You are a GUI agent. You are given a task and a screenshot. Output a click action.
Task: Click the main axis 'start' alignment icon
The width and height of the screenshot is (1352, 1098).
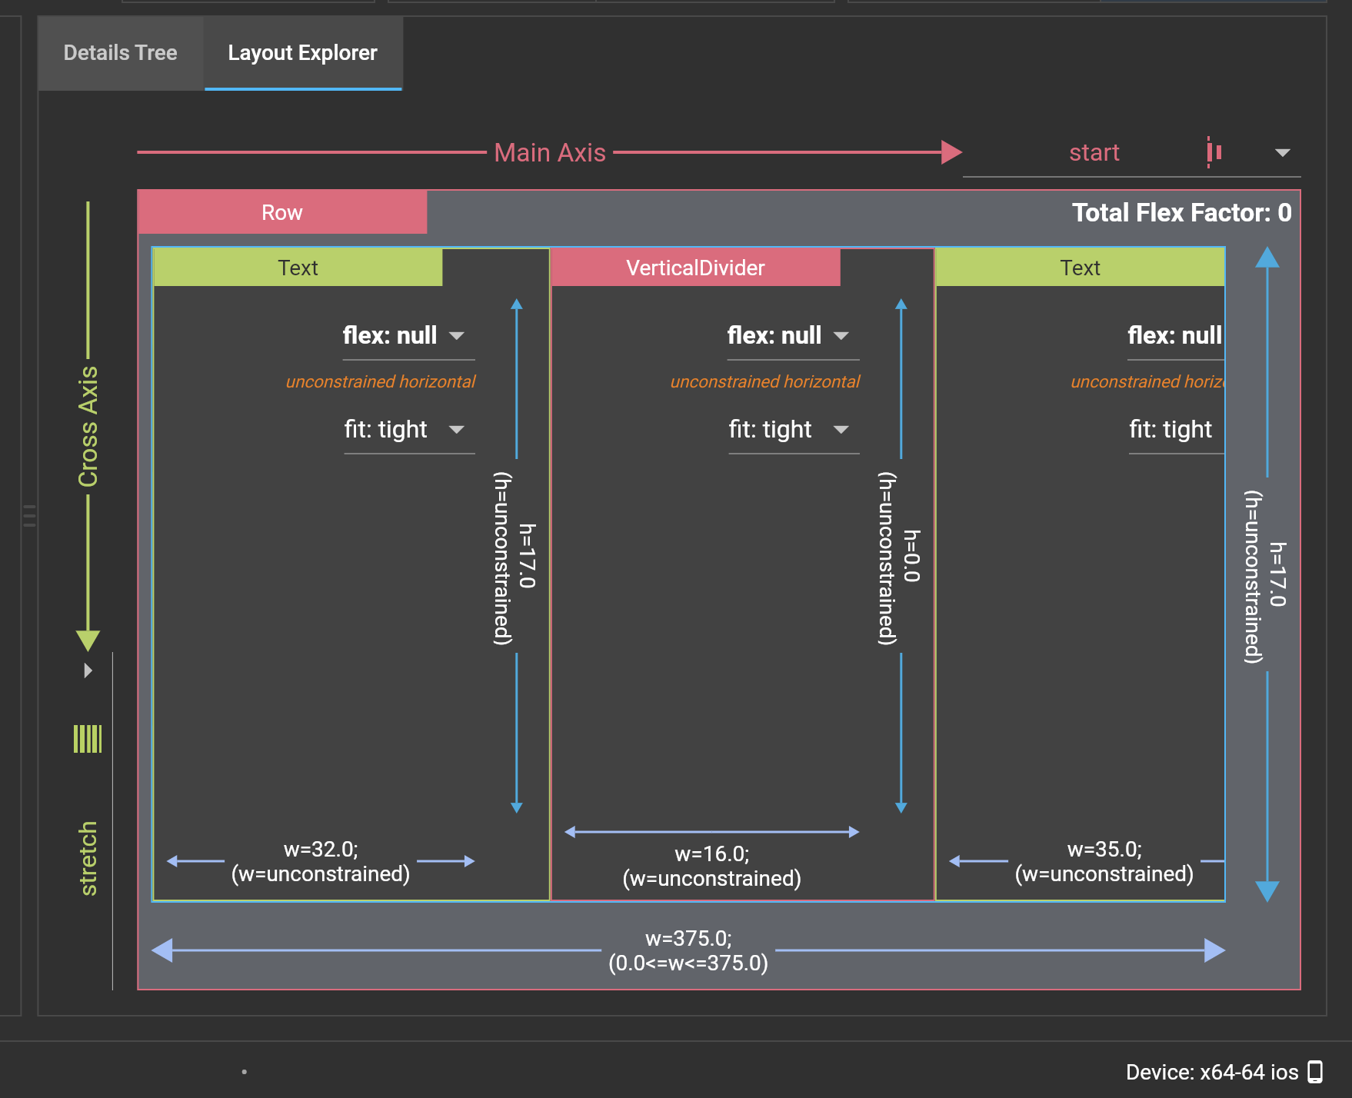1214,151
